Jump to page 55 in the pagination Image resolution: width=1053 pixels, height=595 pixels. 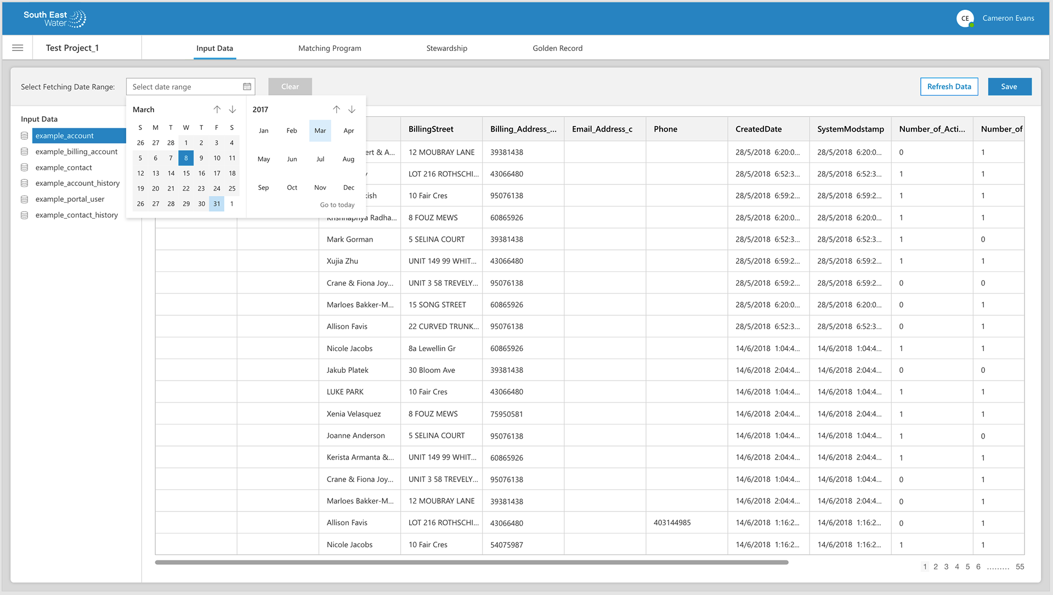(x=1020, y=566)
